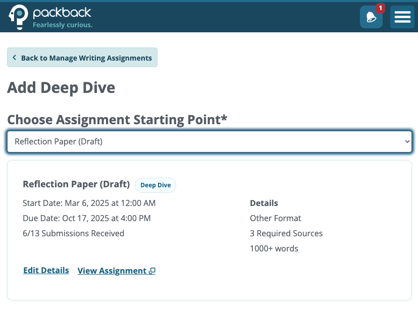Screen dimensions: 418x311
Task: Click the Packback lightbulb logo
Action: tap(18, 17)
